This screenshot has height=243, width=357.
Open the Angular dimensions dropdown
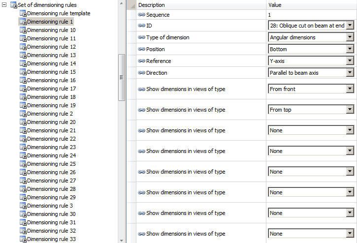pos(350,37)
